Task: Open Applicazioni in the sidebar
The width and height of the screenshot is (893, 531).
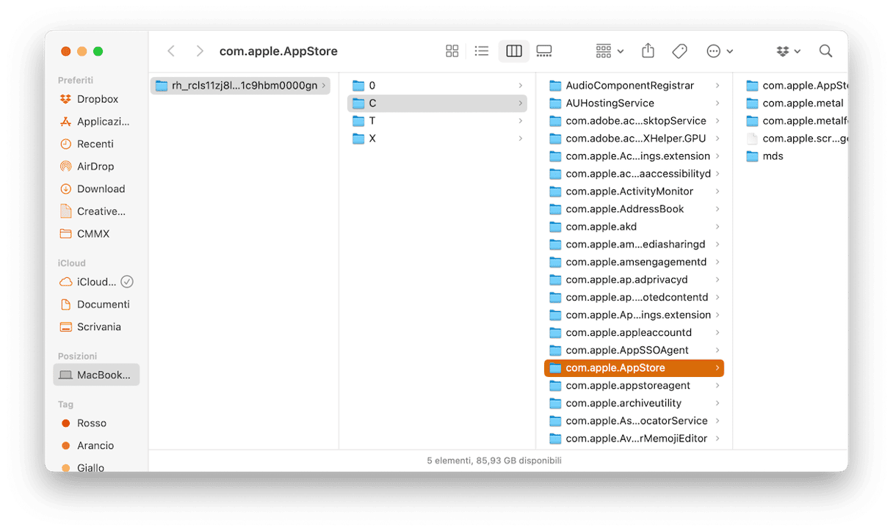Action: click(x=96, y=122)
